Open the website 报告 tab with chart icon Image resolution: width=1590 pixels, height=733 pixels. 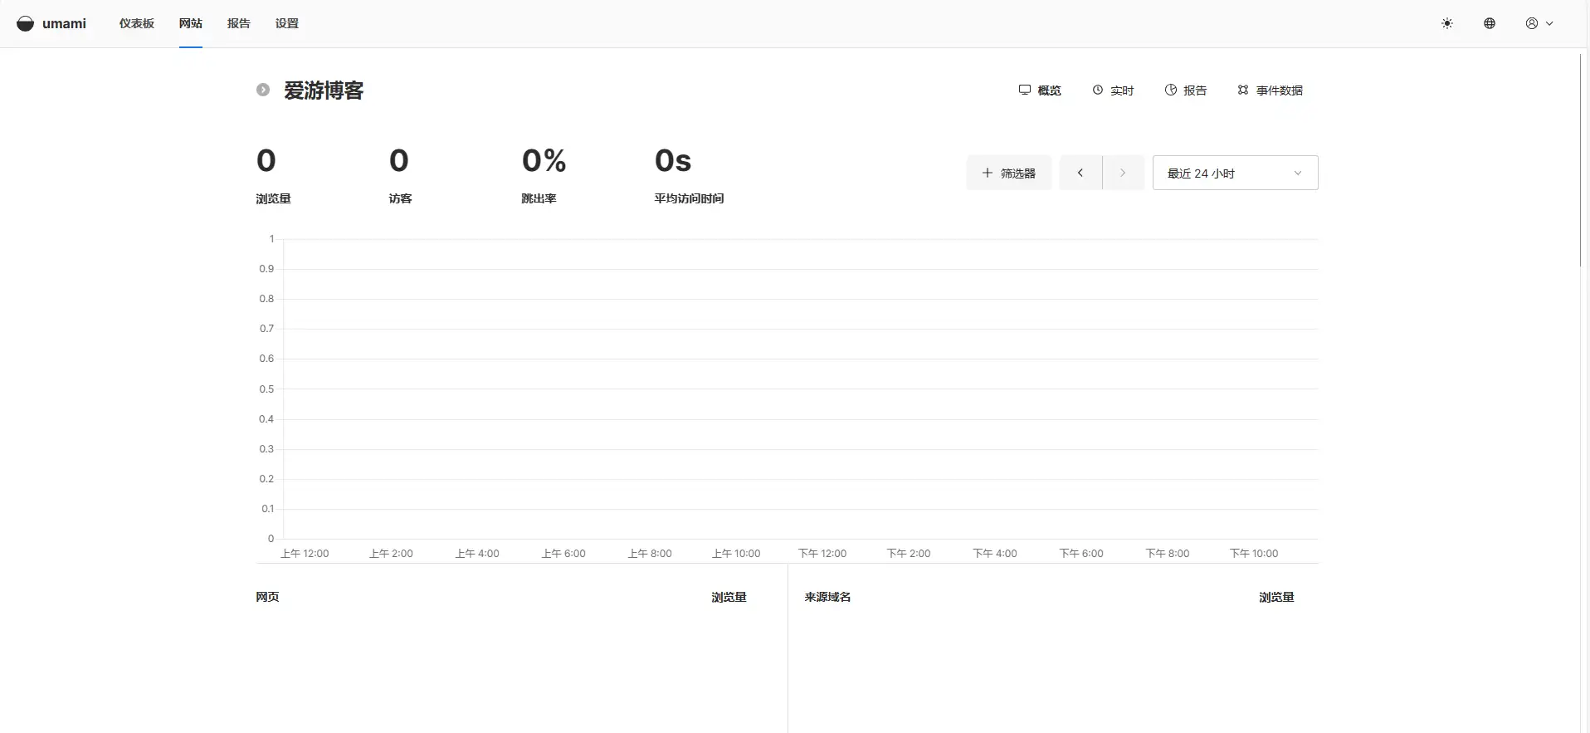(1186, 90)
